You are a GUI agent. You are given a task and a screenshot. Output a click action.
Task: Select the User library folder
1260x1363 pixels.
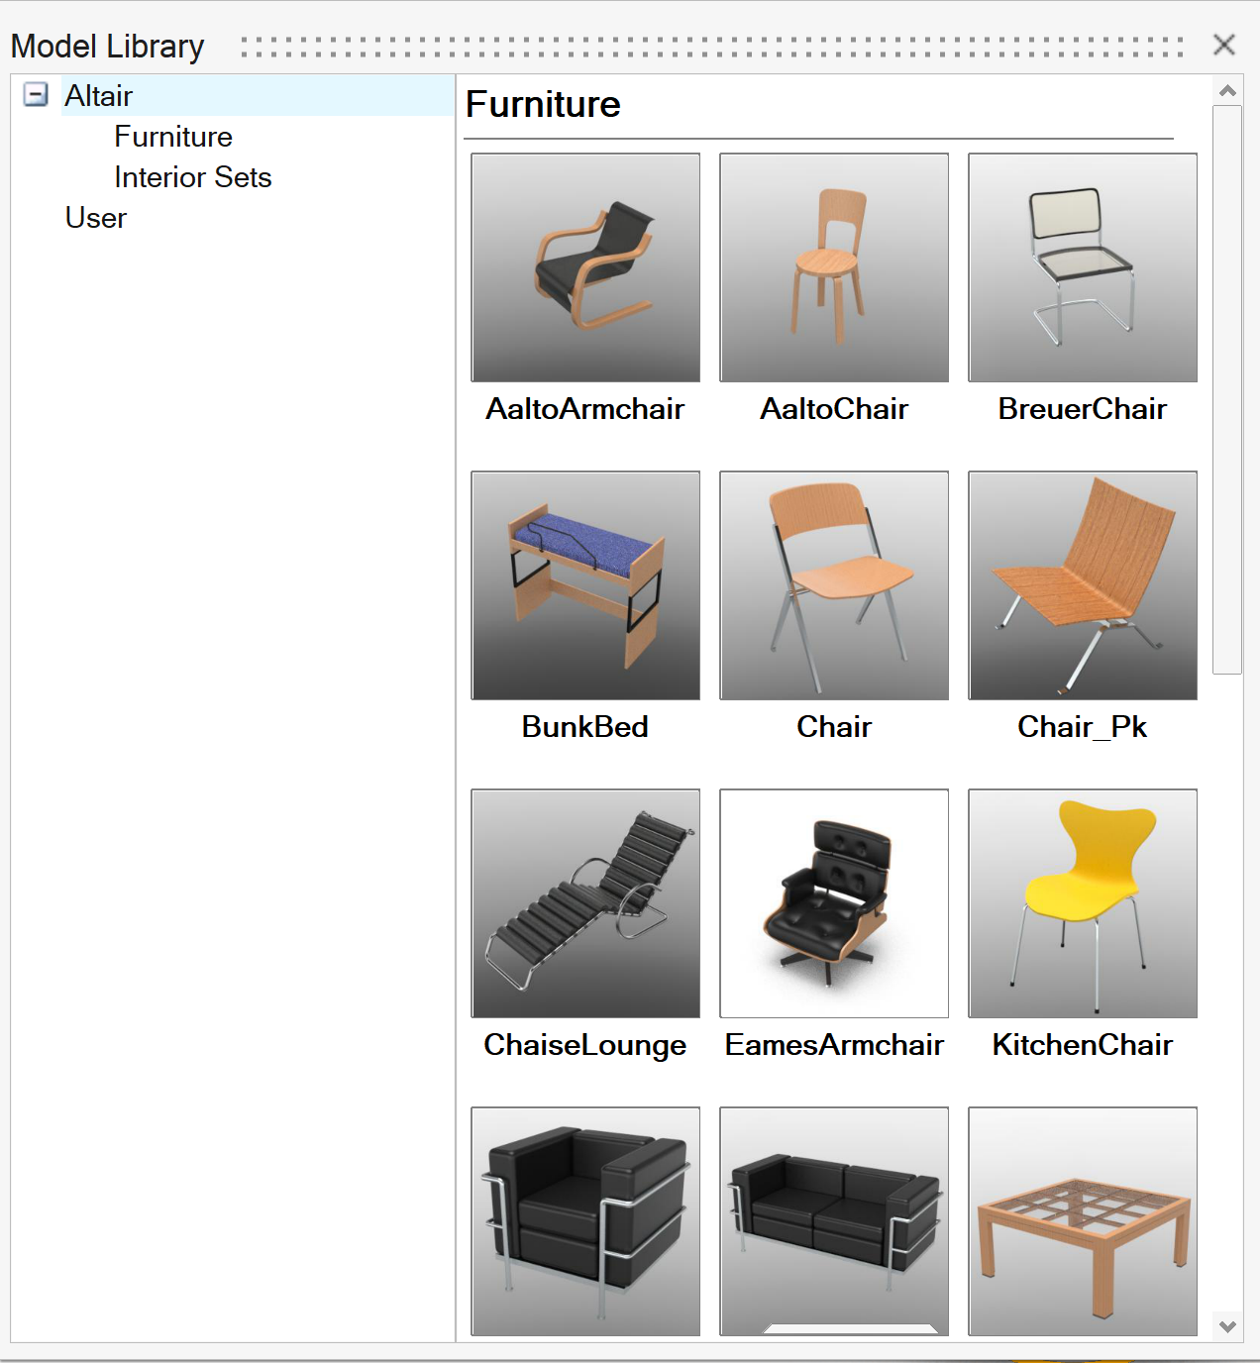point(96,218)
